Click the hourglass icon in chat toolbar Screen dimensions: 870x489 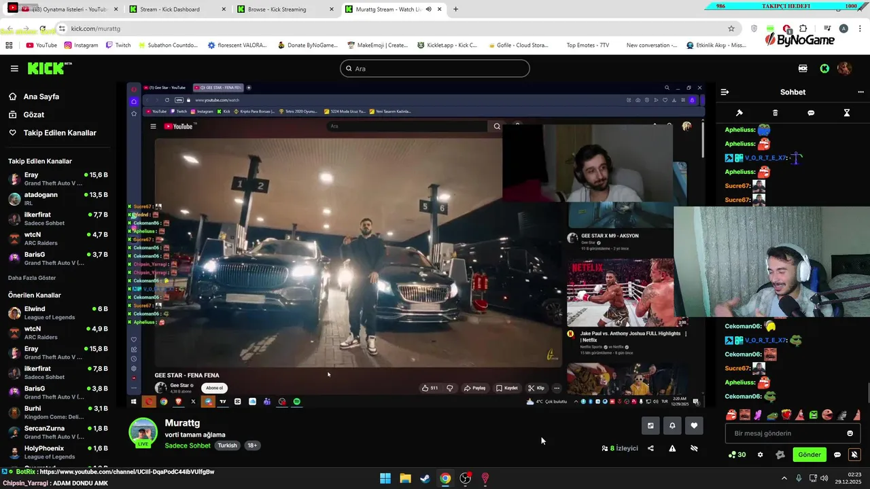click(847, 113)
